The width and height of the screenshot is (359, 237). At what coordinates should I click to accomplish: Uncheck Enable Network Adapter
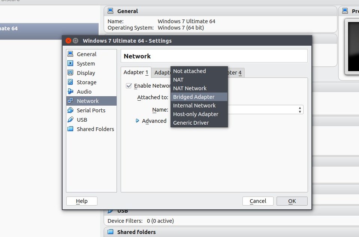[129, 86]
